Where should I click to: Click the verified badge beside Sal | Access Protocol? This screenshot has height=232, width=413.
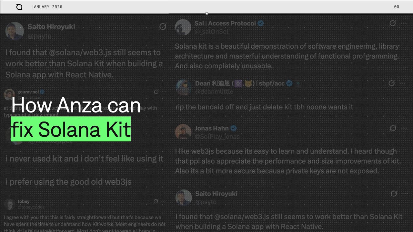[x=261, y=23]
